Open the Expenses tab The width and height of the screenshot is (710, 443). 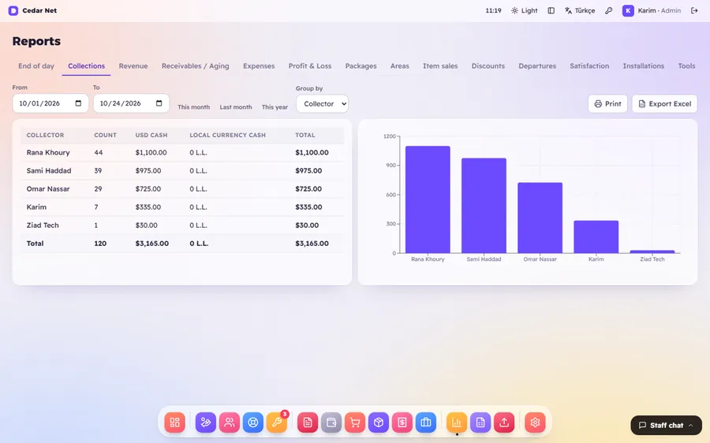point(259,66)
